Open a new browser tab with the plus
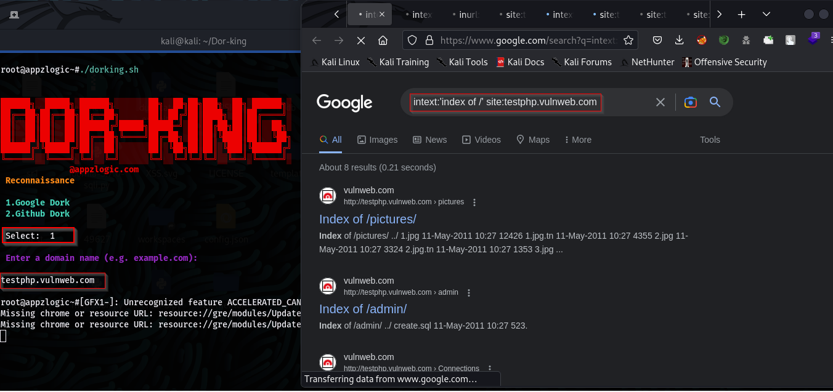Image resolution: width=833 pixels, height=392 pixels. click(x=742, y=14)
